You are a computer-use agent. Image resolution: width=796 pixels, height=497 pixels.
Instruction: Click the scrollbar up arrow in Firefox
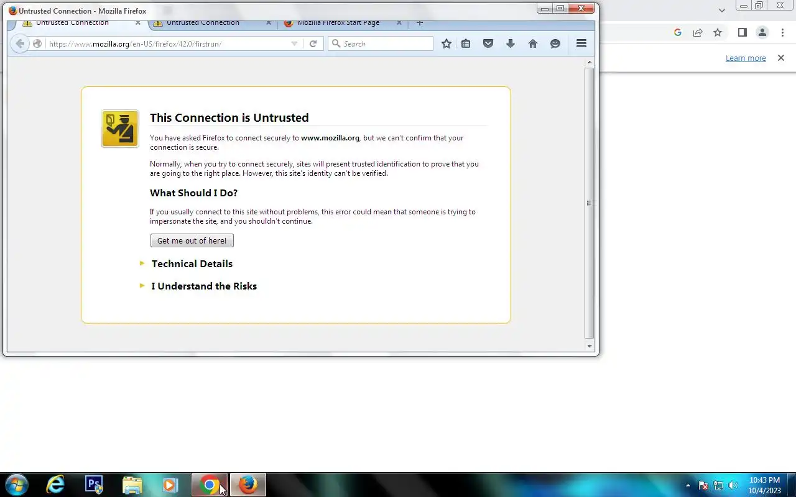(x=590, y=62)
